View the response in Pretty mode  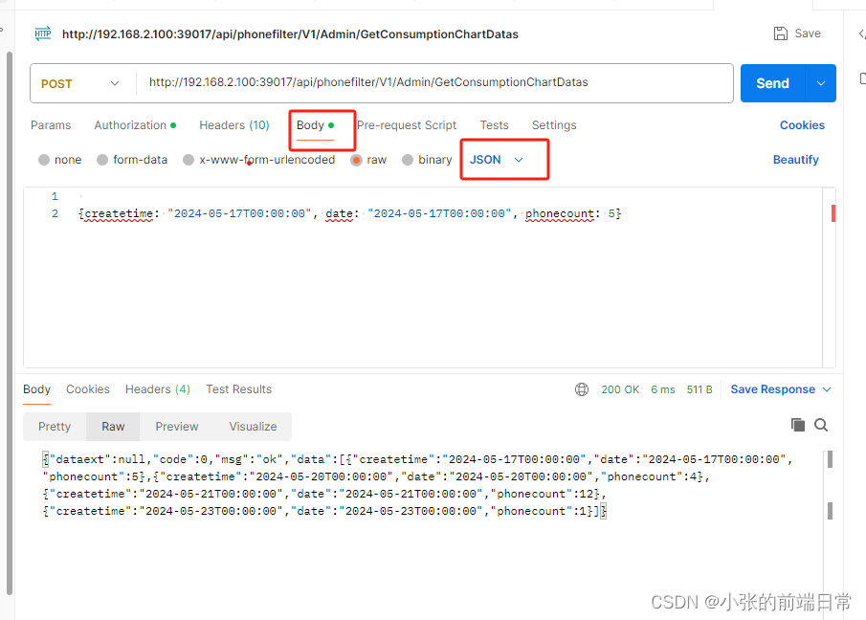click(54, 427)
